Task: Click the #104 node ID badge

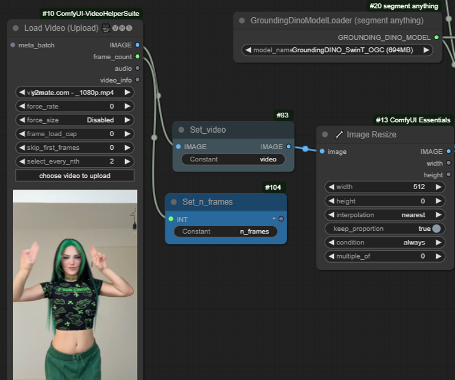Action: point(273,187)
